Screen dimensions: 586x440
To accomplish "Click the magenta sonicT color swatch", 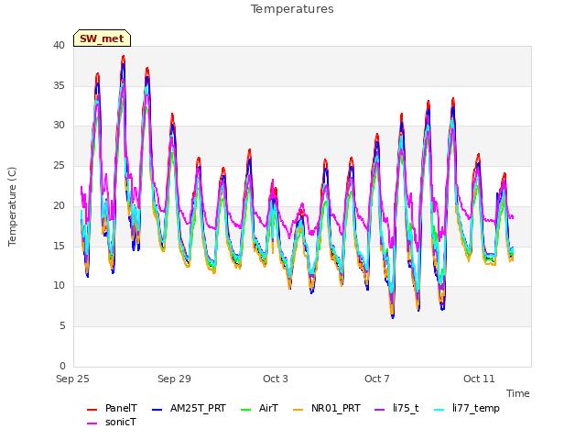I will pyautogui.click(x=92, y=423).
